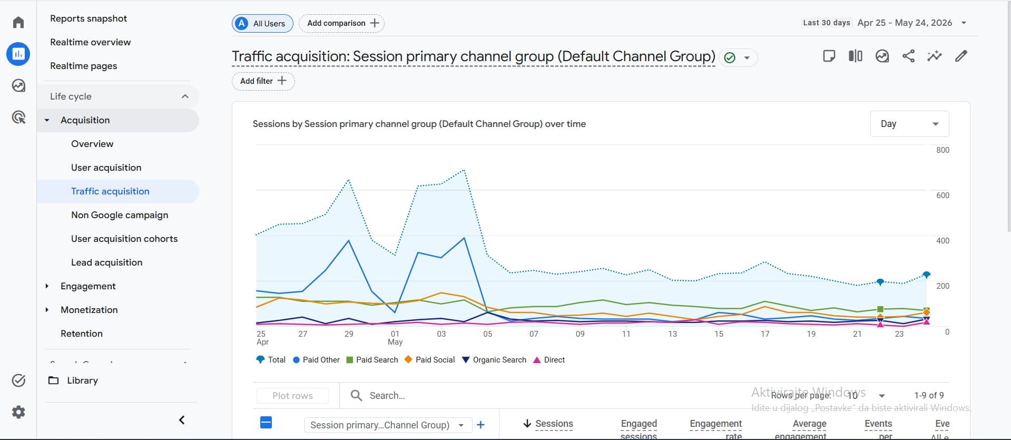Image resolution: width=1011 pixels, height=440 pixels.
Task: Click the Events per column header
Action: tap(878, 429)
